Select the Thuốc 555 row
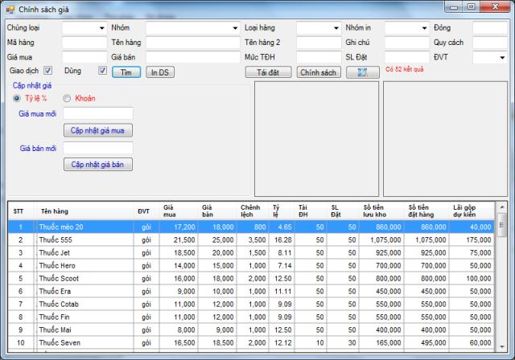The width and height of the screenshot is (515, 360). 251,239
